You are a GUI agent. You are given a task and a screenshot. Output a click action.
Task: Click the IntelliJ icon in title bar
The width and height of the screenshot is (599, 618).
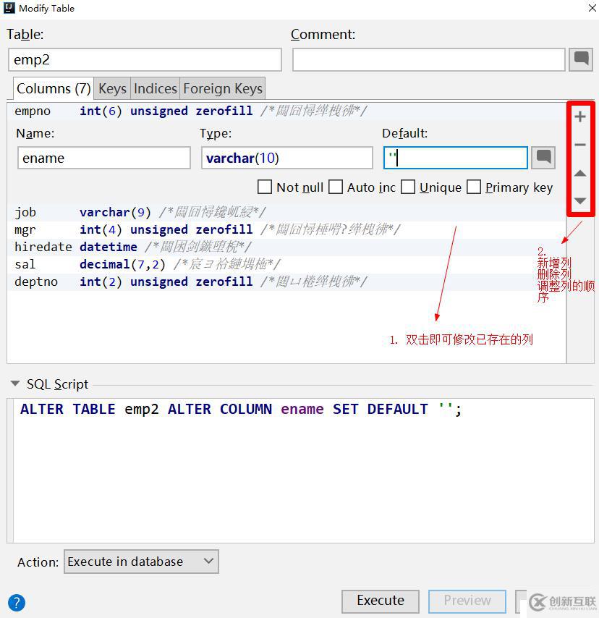tap(9, 8)
